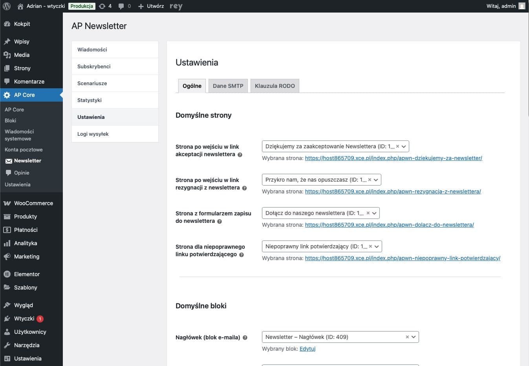Open the apwn-dolacz-do-newslettera page link
The image size is (529, 366).
[389, 225]
